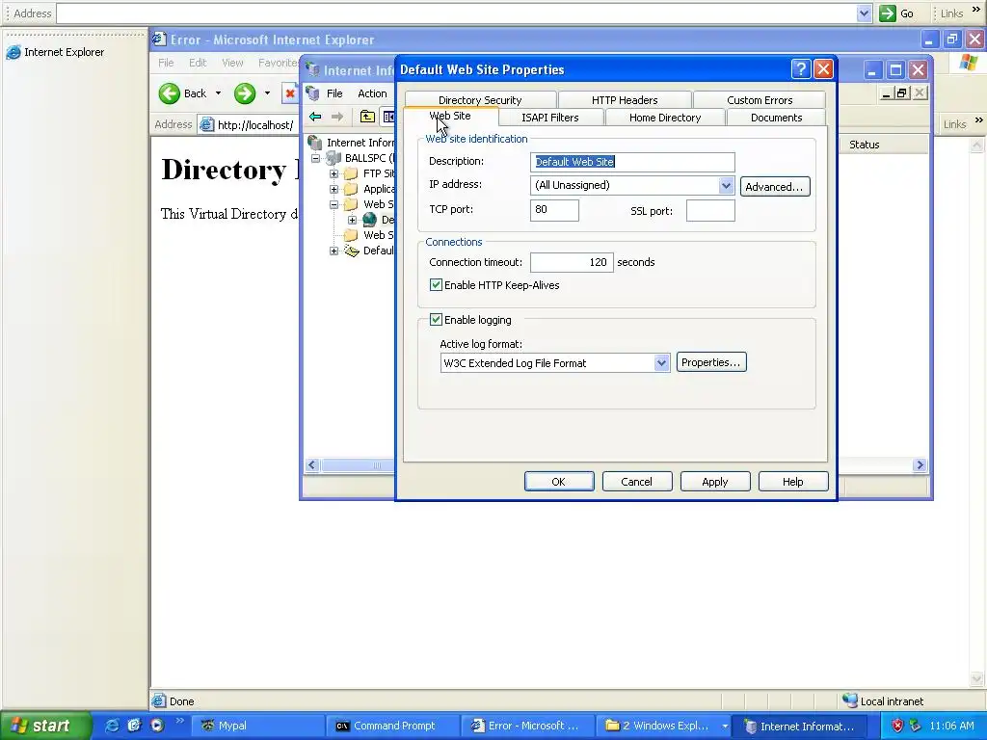Open the Forward button history dropdown arrow

267,93
